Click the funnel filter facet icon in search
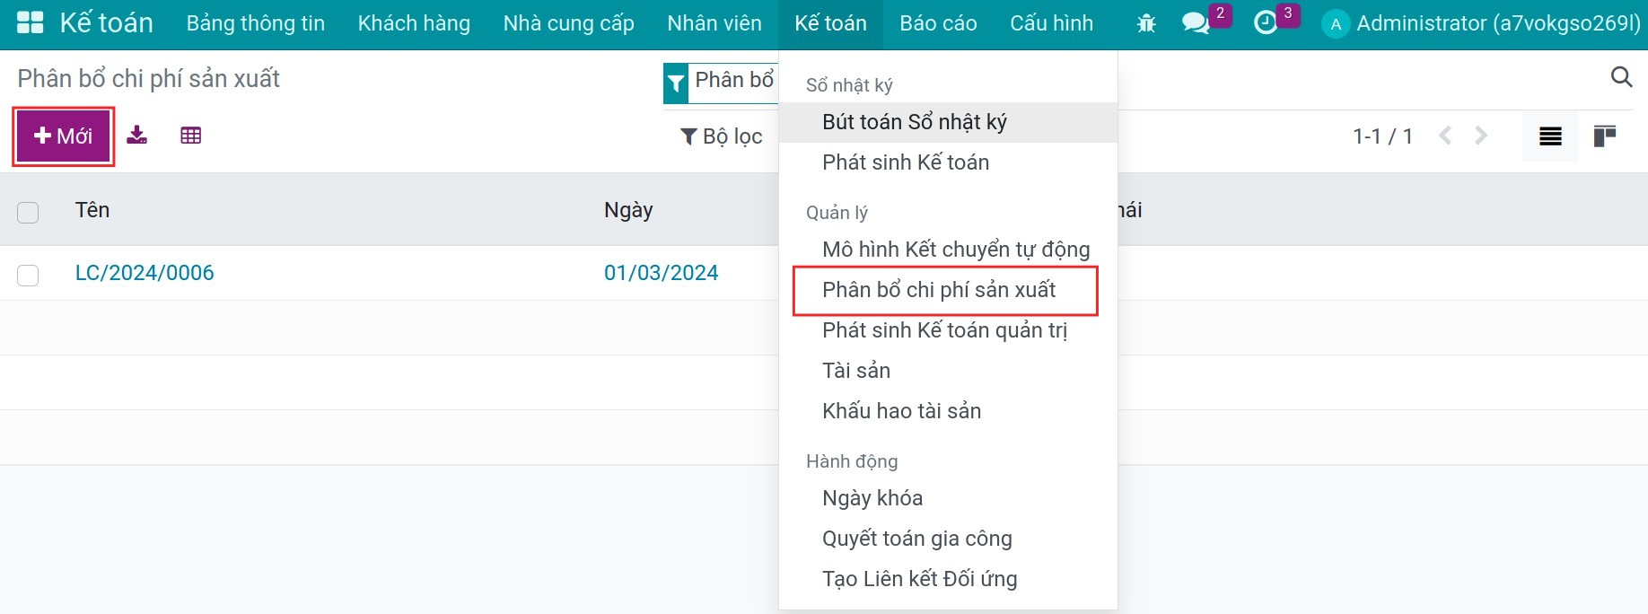The width and height of the screenshot is (1648, 614). 676,83
